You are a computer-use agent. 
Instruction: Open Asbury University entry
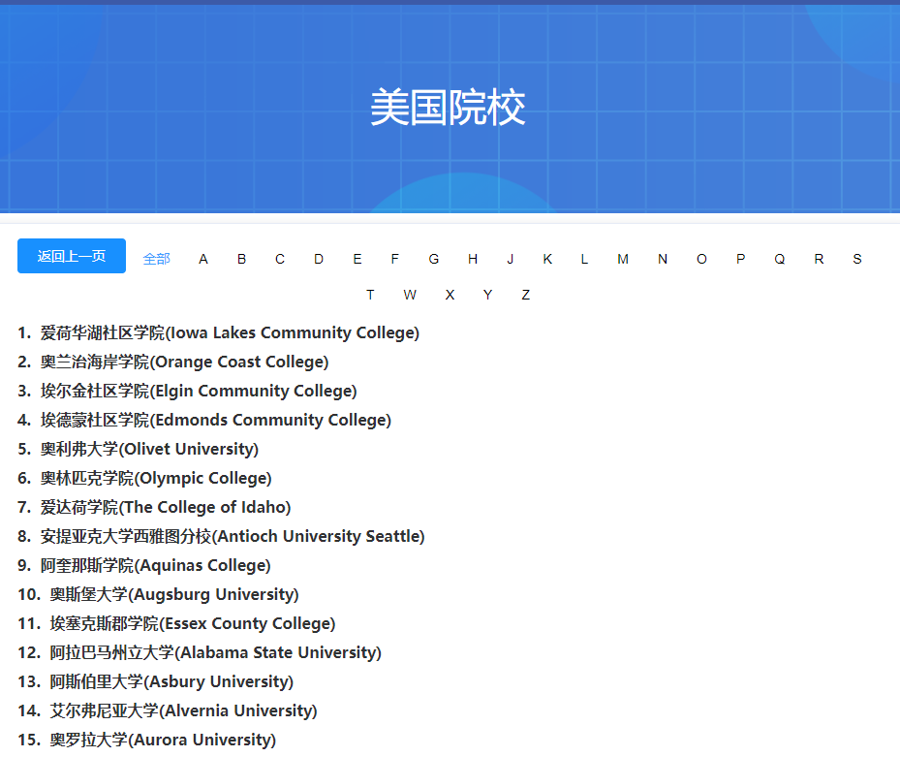tap(171, 681)
